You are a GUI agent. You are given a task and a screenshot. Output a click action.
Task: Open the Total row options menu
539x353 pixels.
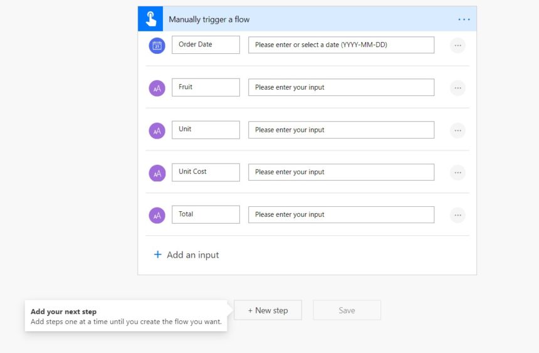pos(458,215)
